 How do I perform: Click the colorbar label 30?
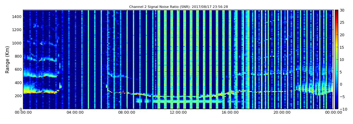point(342,10)
